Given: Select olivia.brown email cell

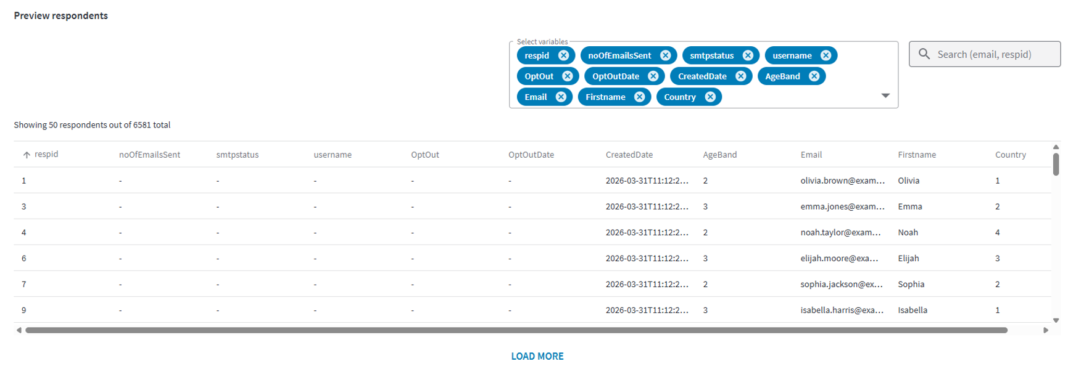Looking at the screenshot, I should tap(843, 180).
